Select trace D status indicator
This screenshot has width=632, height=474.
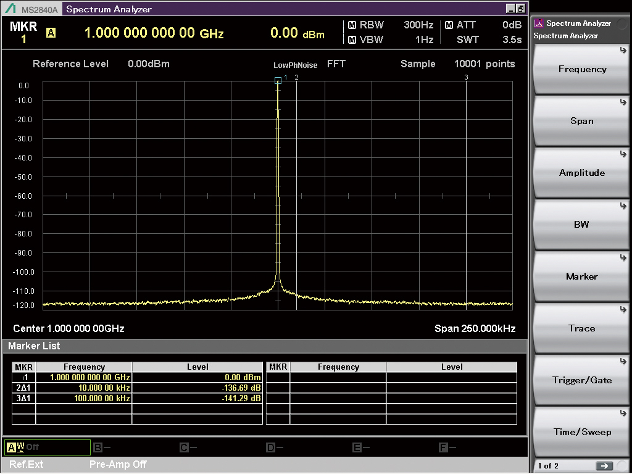click(275, 447)
